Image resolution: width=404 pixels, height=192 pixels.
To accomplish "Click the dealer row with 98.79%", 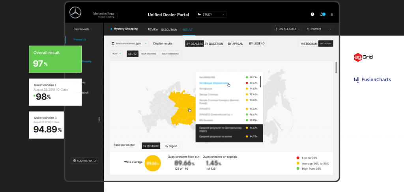I will (x=228, y=77).
